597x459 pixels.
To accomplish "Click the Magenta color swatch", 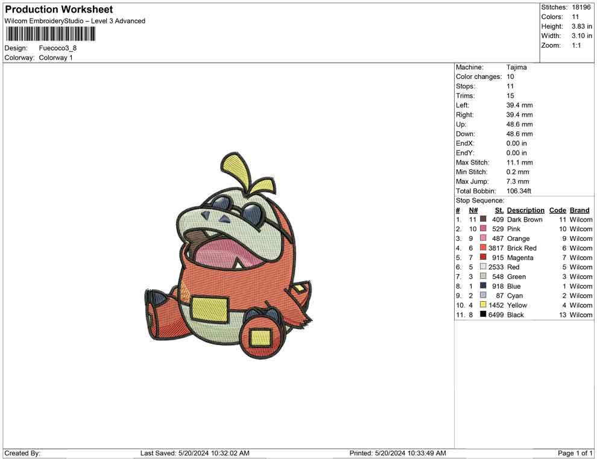I will click(483, 257).
